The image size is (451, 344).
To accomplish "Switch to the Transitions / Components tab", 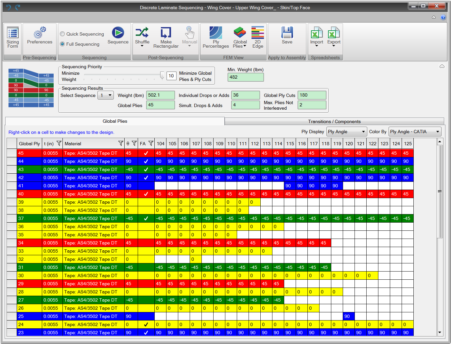I will click(x=334, y=121).
